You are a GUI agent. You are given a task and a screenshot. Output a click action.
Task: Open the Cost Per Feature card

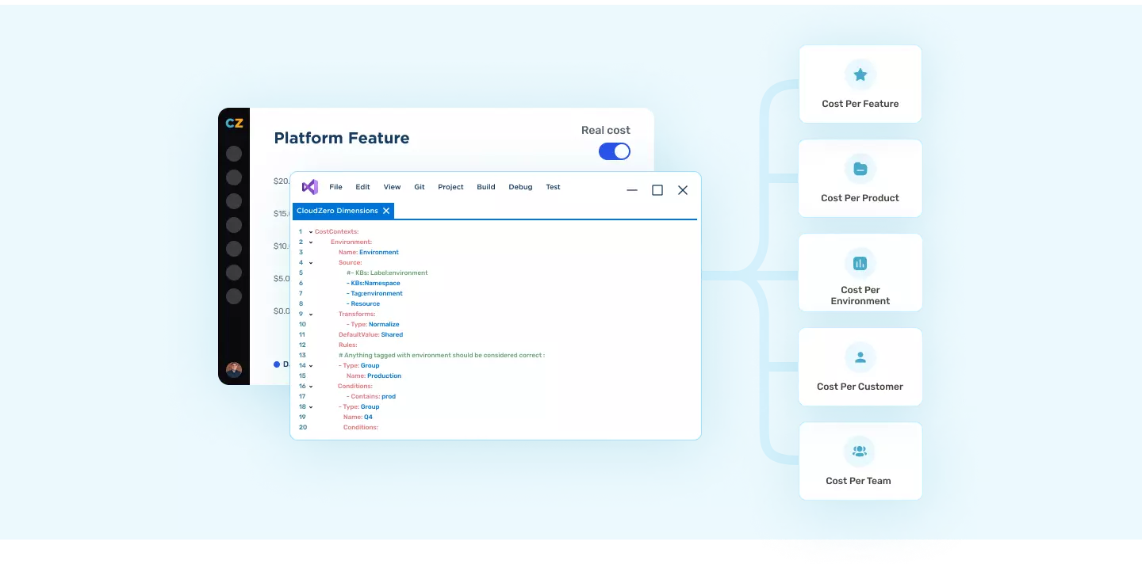(860, 84)
